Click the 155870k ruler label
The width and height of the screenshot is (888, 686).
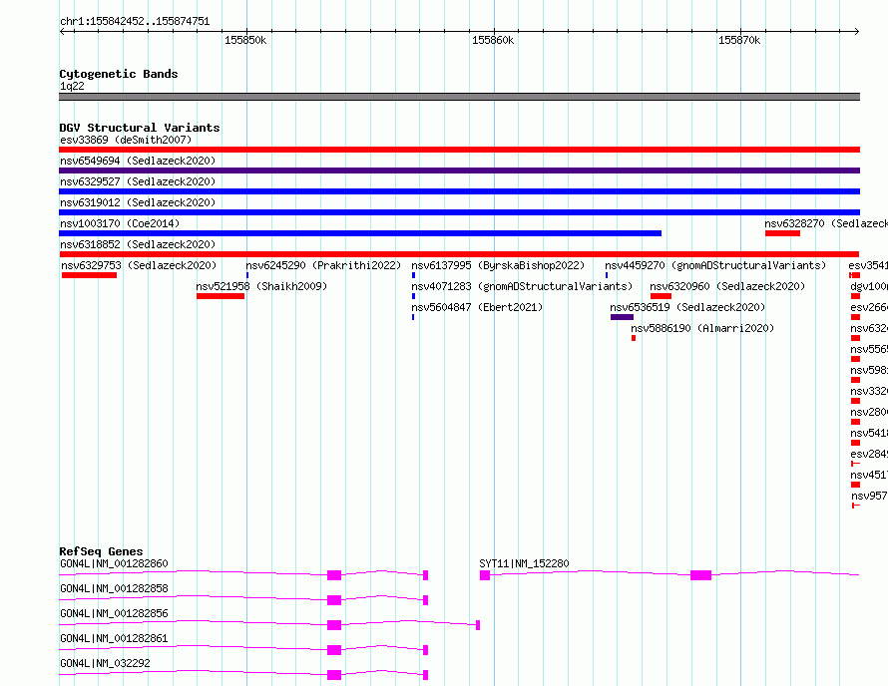coord(739,41)
